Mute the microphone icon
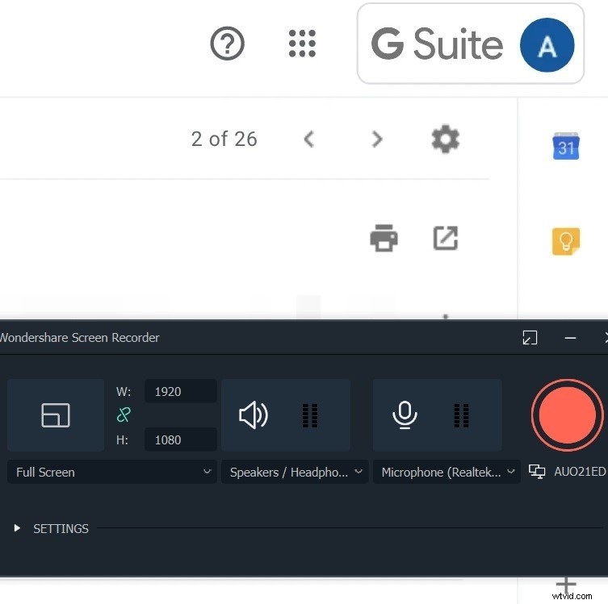608x604 pixels. pos(405,415)
